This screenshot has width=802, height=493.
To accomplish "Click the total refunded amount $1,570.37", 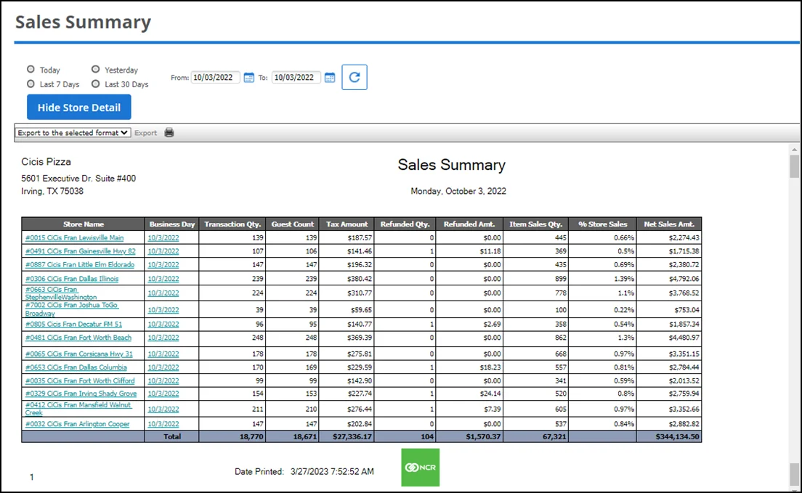I will pyautogui.click(x=483, y=437).
